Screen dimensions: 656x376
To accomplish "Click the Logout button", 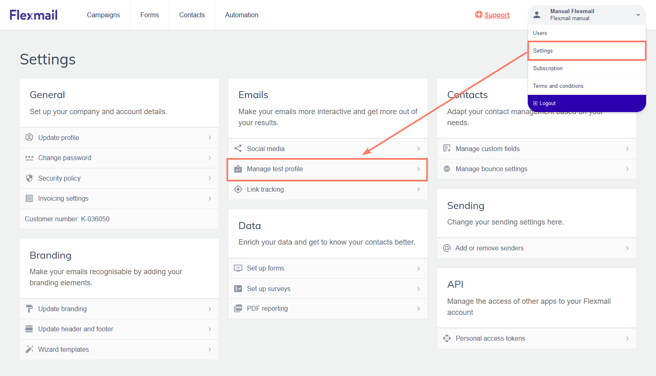I will click(x=587, y=103).
